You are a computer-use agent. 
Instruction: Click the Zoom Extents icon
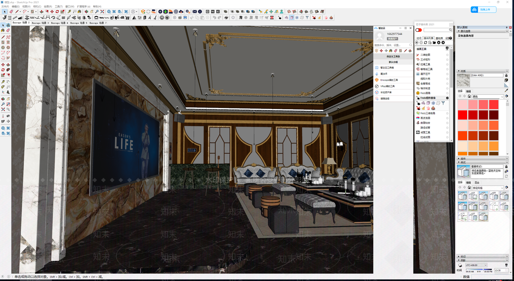pyautogui.click(x=102, y=12)
